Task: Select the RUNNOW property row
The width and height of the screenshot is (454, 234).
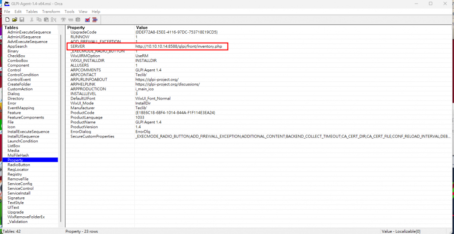Action: coord(80,37)
